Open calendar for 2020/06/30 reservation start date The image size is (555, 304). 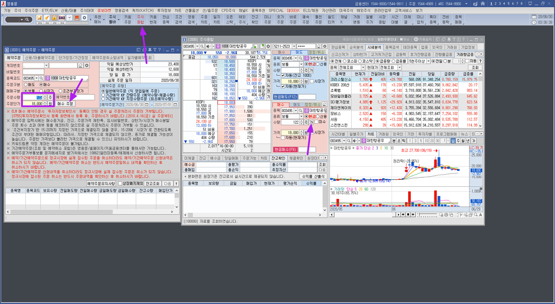147,105
